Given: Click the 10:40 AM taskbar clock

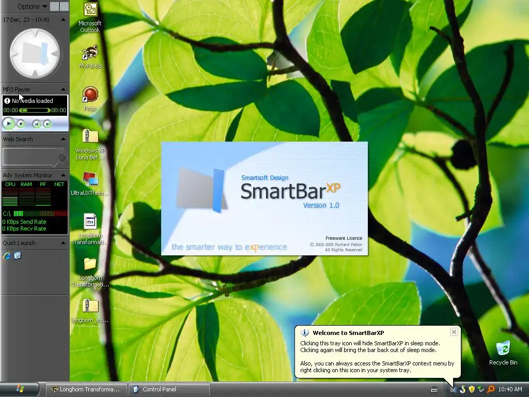Looking at the screenshot, I should 510,390.
